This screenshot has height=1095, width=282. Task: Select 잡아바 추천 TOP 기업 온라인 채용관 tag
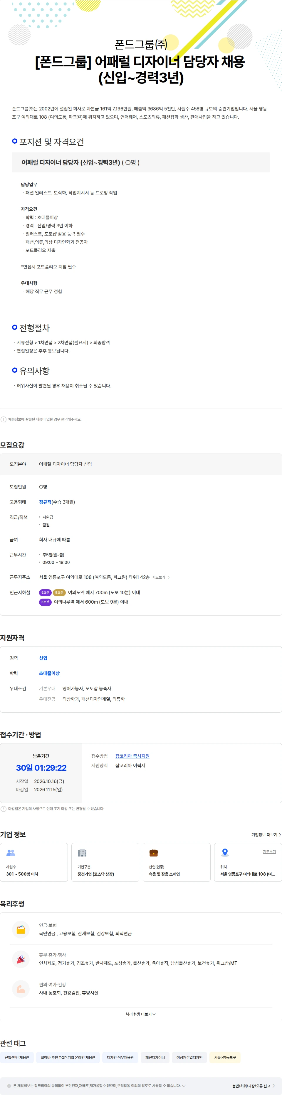[x=68, y=1057]
